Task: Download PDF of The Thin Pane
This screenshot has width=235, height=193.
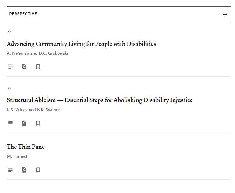Action: (x=24, y=170)
